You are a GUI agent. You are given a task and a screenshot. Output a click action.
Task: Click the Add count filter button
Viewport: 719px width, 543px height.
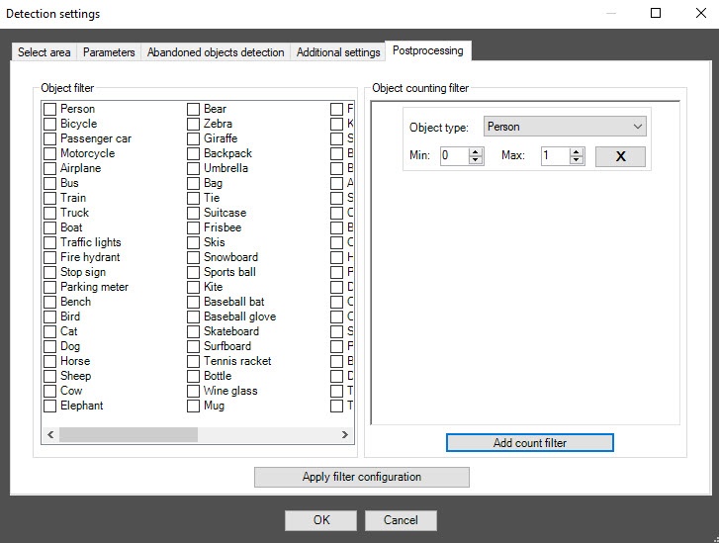(x=529, y=443)
